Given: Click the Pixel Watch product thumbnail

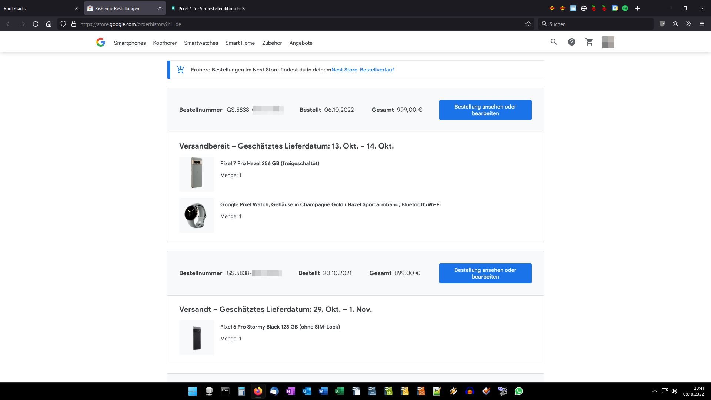Looking at the screenshot, I should coord(197,215).
